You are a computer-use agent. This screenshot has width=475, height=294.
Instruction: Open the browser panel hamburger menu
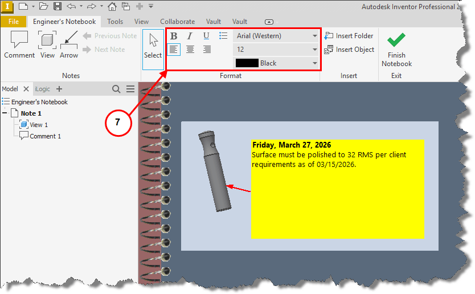pyautogui.click(x=130, y=89)
